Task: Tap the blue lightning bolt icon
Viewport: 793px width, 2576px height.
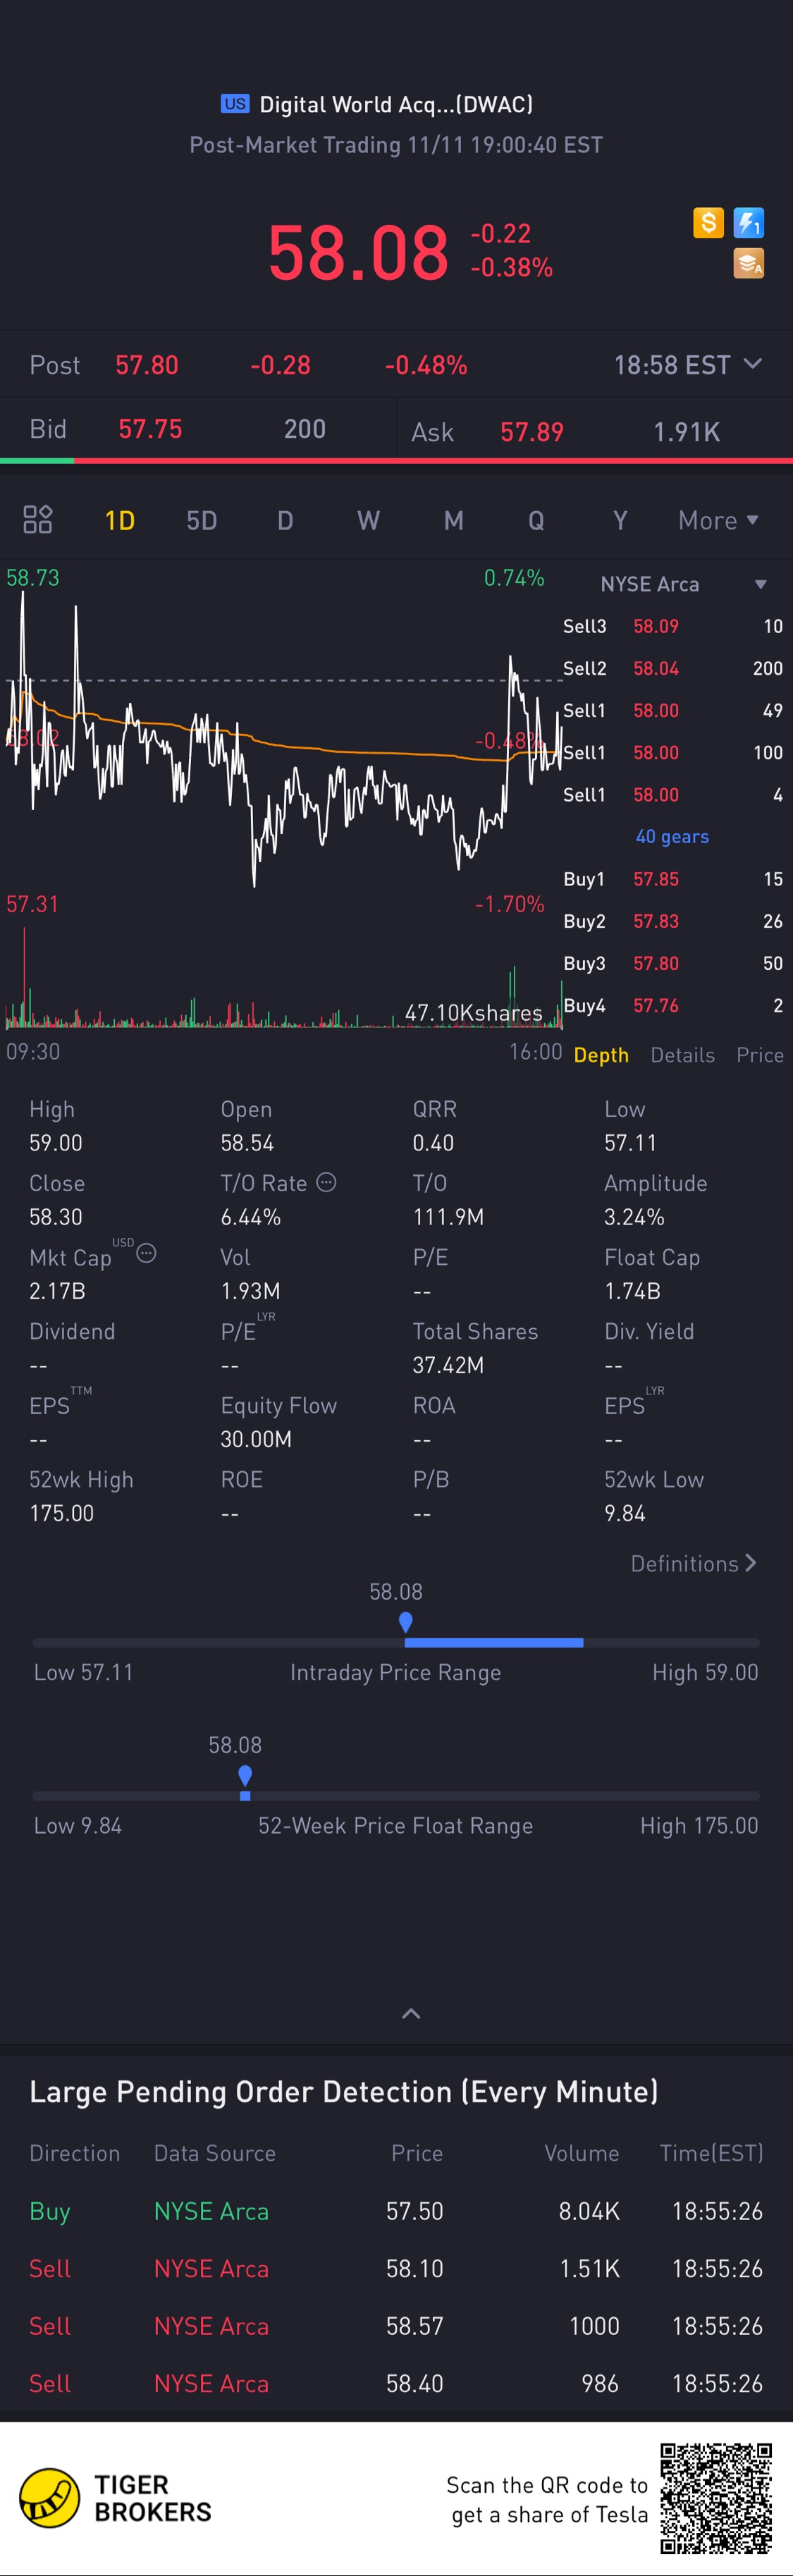Action: tap(749, 222)
